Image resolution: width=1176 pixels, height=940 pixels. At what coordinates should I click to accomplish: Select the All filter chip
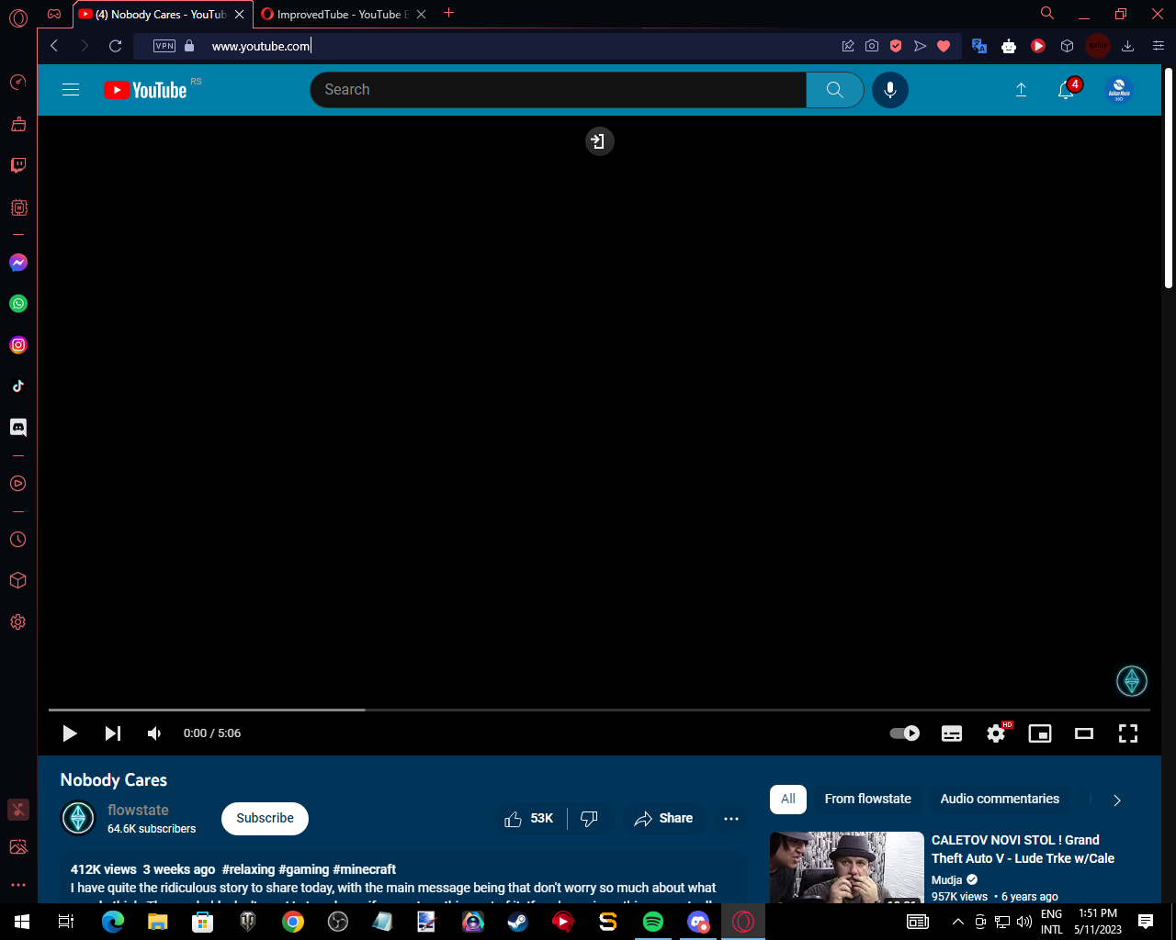[x=788, y=800]
